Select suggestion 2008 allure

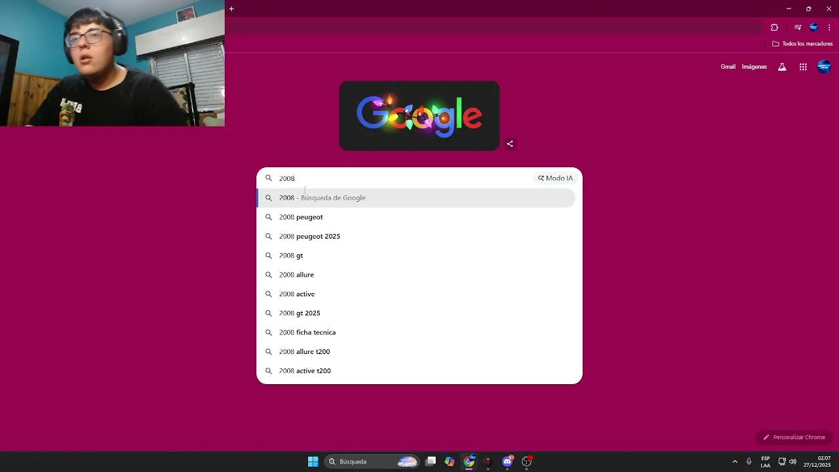[x=416, y=275]
